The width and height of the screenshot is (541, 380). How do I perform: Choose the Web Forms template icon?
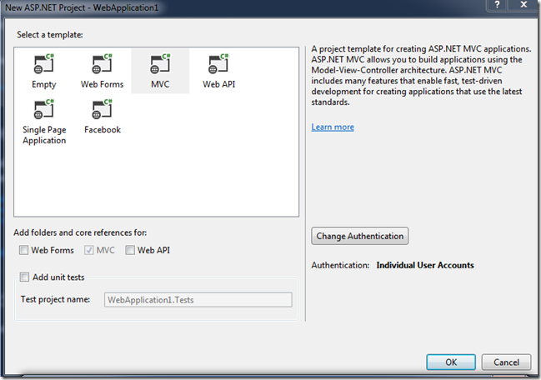tap(103, 64)
